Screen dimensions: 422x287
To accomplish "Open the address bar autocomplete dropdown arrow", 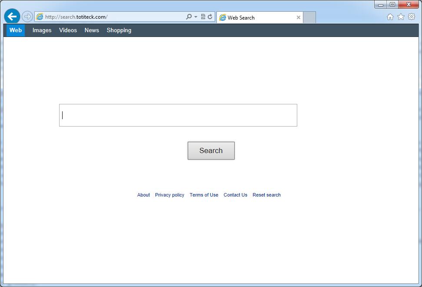I will [x=196, y=17].
